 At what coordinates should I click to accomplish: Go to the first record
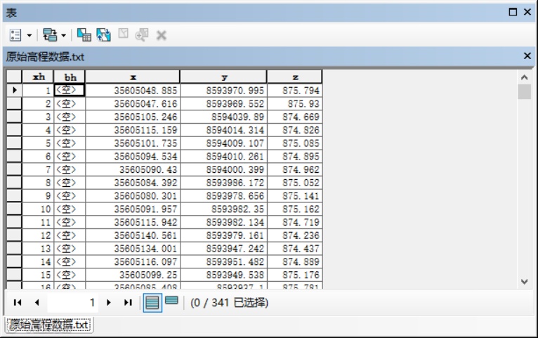(x=18, y=302)
